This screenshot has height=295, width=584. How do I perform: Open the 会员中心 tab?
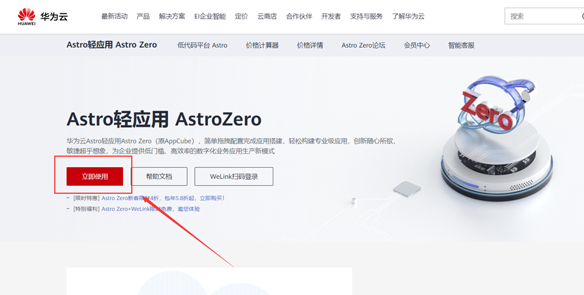click(x=417, y=45)
